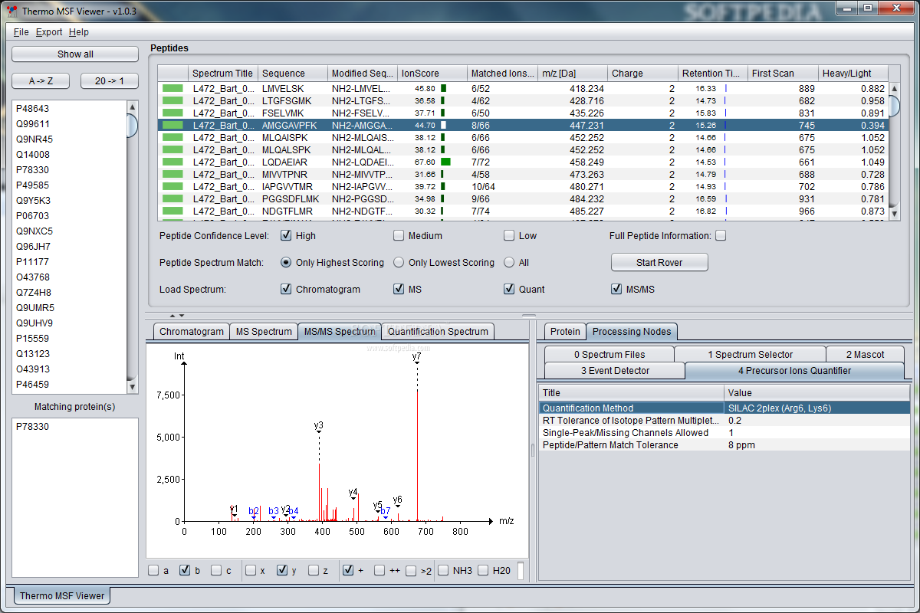The width and height of the screenshot is (920, 613).
Task: Toggle the y ion checkbox
Action: pos(282,570)
